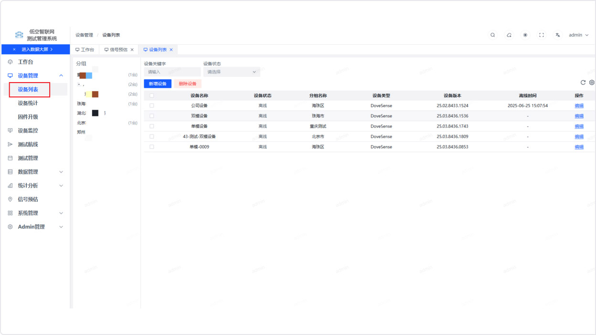
Task: Focus the 设备关键字 input field
Action: click(172, 72)
